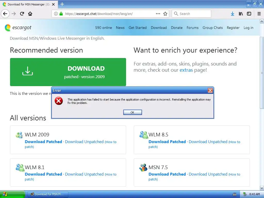Download Patched for WLM 2009

43,142
